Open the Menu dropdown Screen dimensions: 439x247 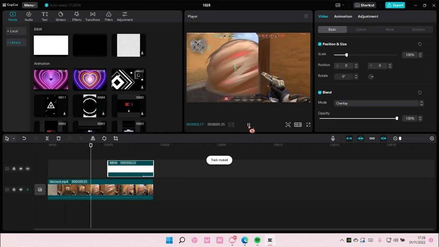pyautogui.click(x=30, y=5)
